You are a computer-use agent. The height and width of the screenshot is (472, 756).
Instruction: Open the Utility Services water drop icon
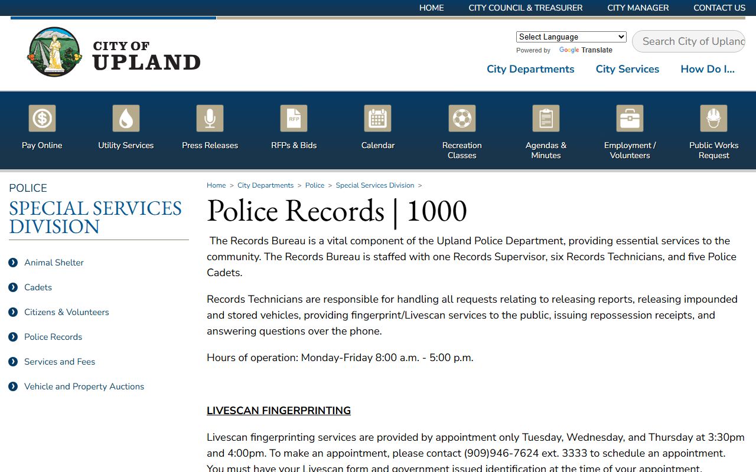[126, 119]
